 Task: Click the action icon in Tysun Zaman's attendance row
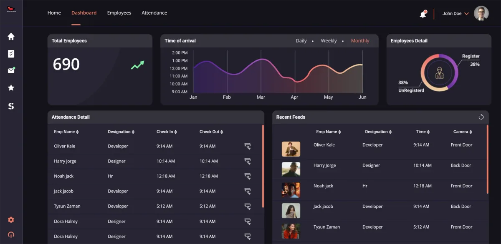(x=248, y=206)
